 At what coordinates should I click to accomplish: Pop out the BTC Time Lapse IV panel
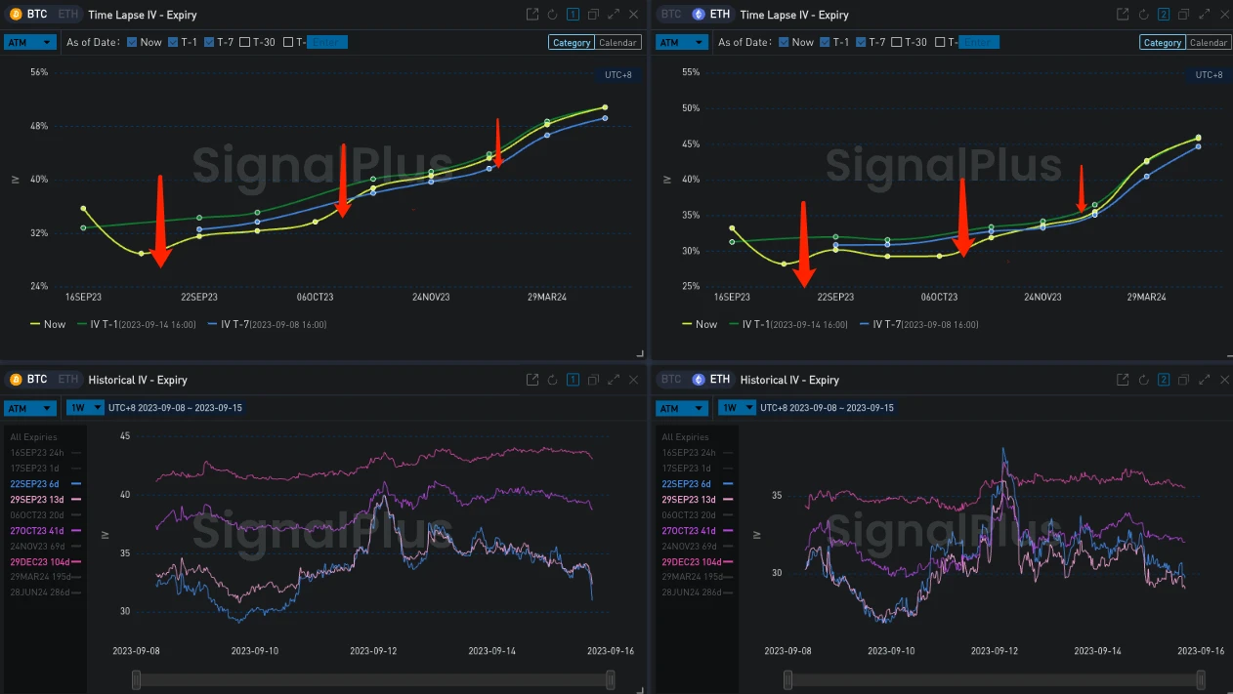point(532,15)
